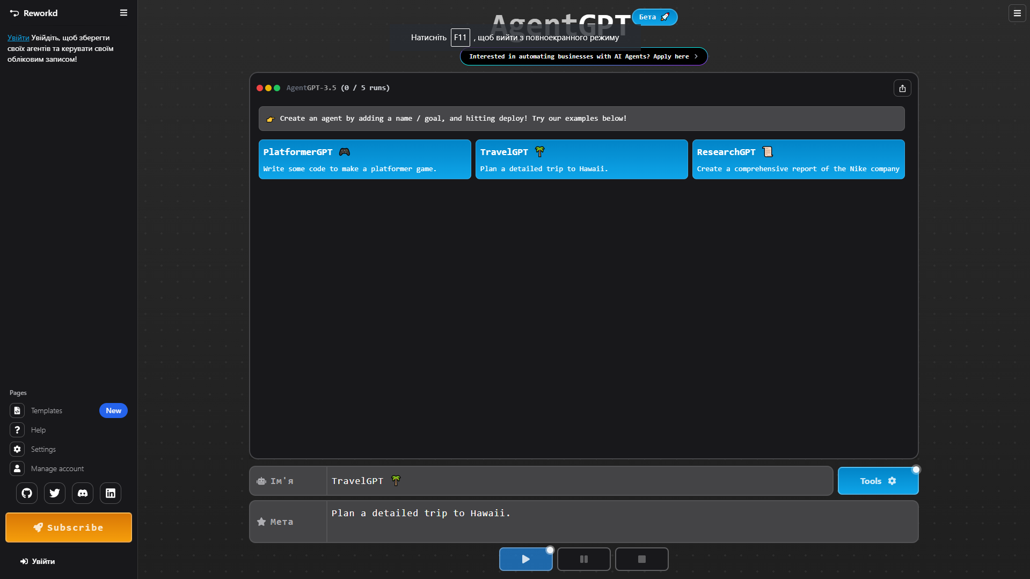Viewport: 1030px width, 579px height.
Task: Click the Help question mark icon
Action: pyautogui.click(x=17, y=430)
